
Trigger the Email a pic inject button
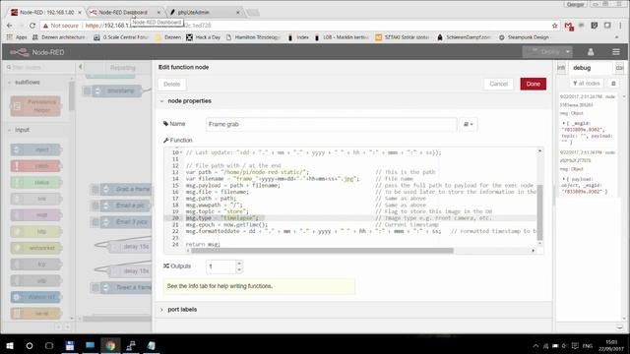95,206
